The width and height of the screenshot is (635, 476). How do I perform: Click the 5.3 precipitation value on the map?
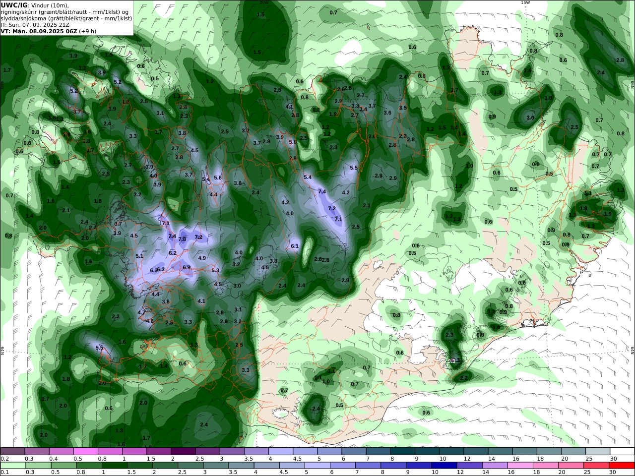tap(215, 270)
